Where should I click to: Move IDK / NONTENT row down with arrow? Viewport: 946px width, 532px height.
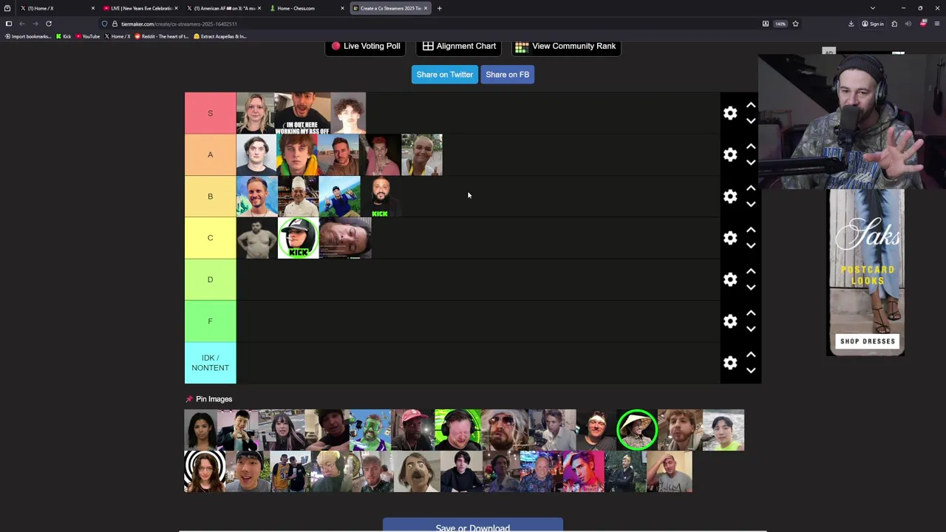[751, 371]
